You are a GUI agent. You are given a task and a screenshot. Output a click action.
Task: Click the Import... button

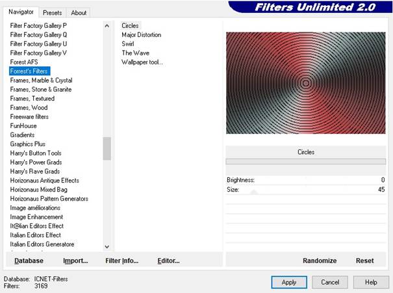click(75, 261)
